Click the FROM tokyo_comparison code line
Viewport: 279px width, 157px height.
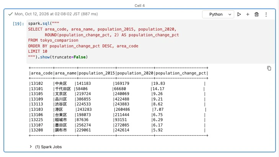(53, 40)
